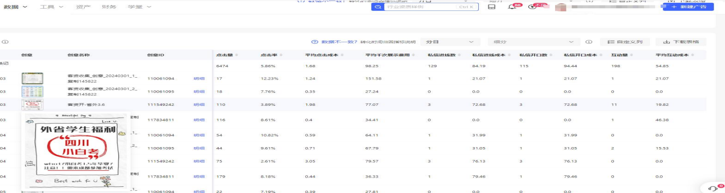Click total 互动量 value 198
The image size is (725, 193).
point(616,66)
